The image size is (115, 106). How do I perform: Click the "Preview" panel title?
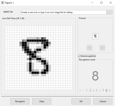[83, 18]
